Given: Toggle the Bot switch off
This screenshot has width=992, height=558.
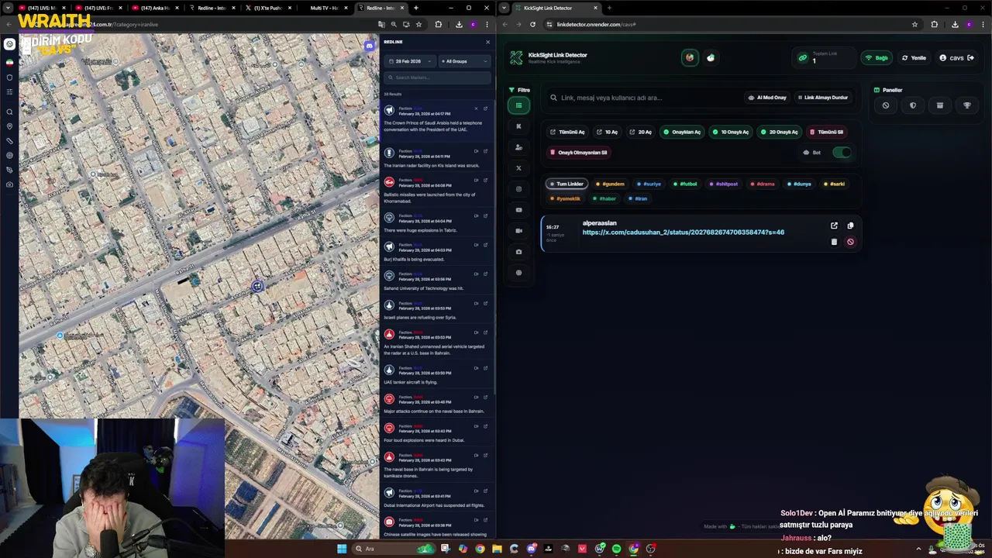Looking at the screenshot, I should [x=842, y=153].
